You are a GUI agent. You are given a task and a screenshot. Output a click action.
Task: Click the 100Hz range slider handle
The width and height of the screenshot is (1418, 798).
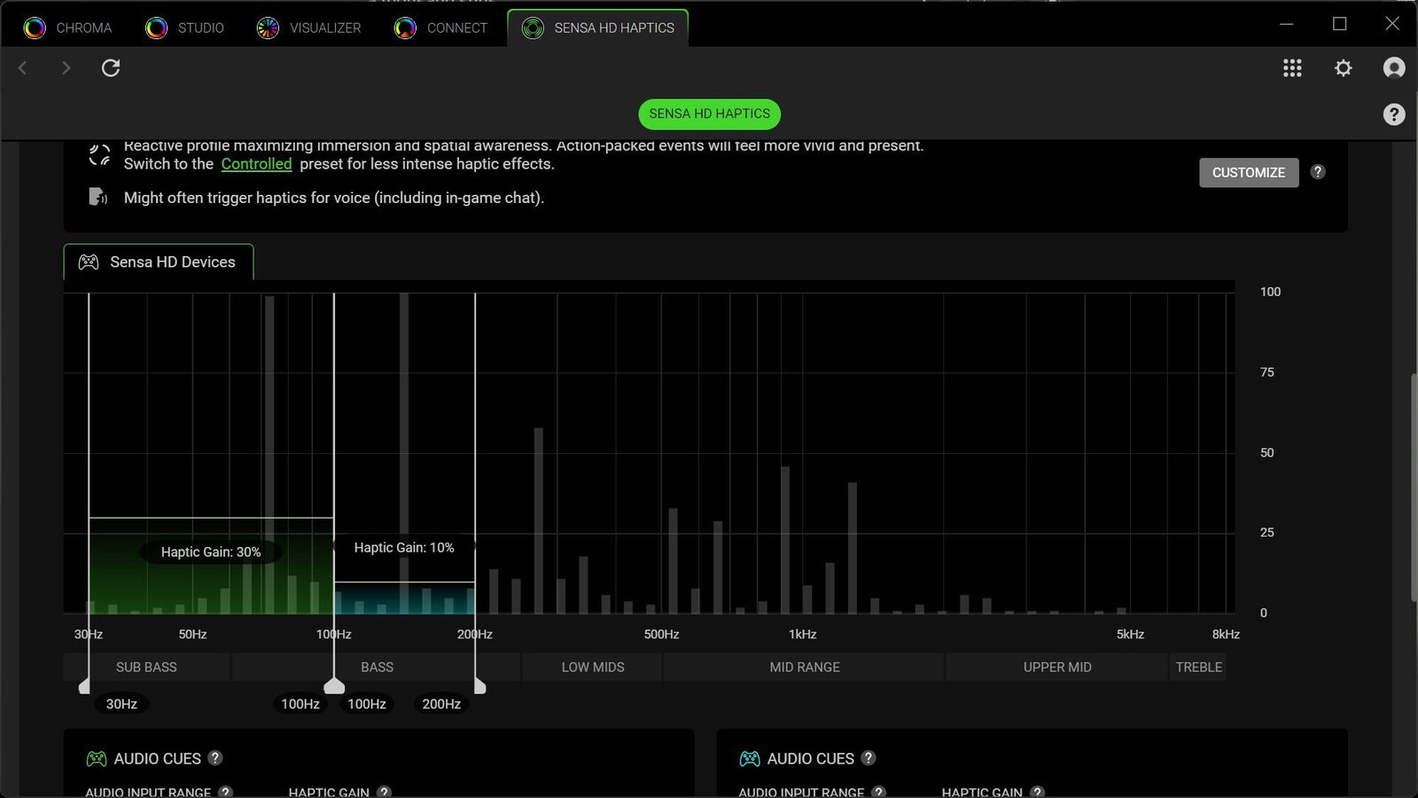point(334,686)
